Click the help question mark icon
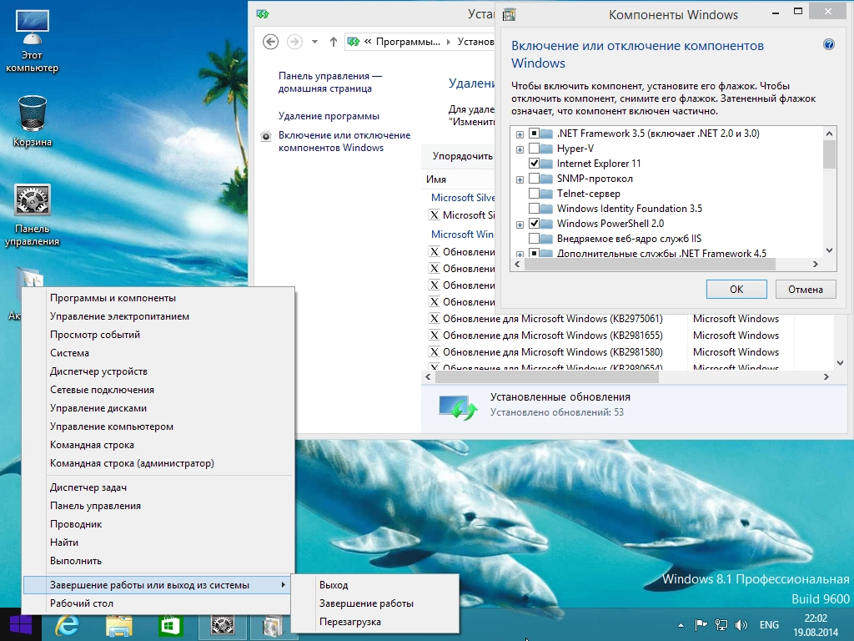This screenshot has height=641, width=854. click(828, 45)
